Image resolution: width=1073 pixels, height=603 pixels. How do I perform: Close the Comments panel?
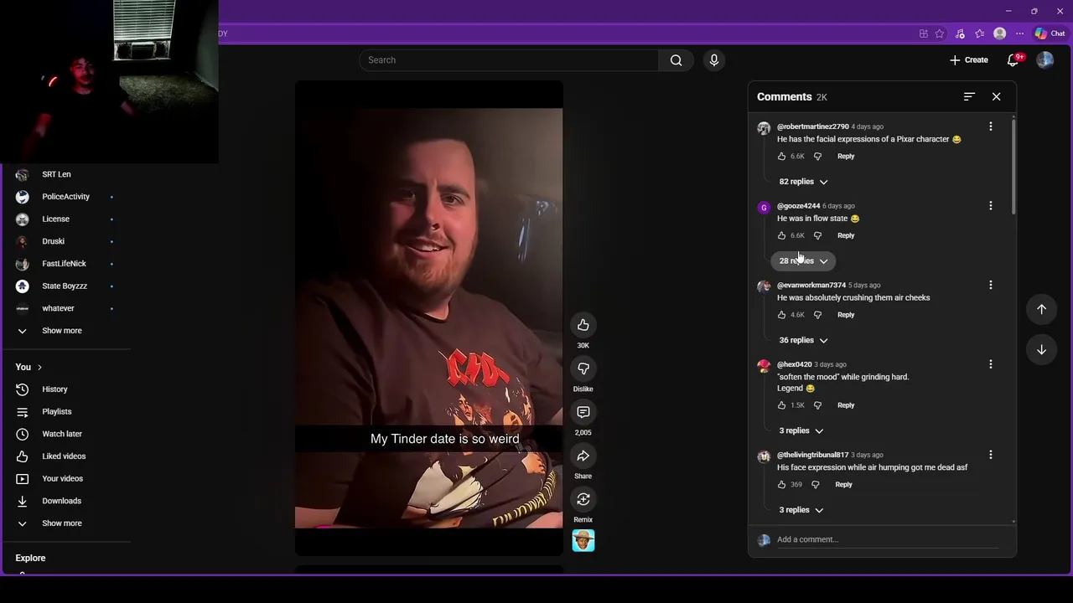pyautogui.click(x=996, y=97)
